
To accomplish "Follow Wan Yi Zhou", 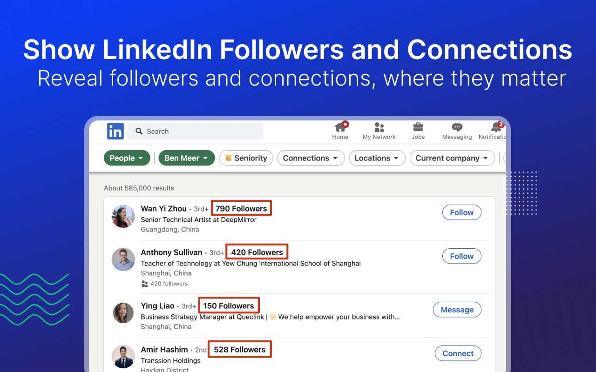I will pyautogui.click(x=461, y=213).
